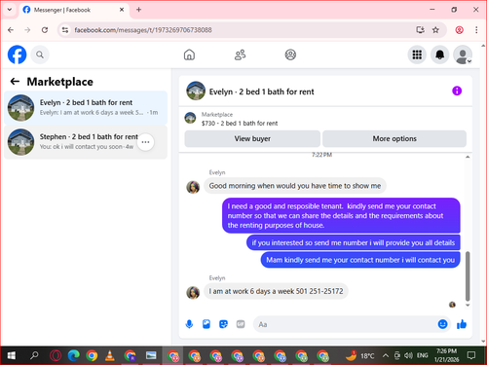Close the Messenger | Facebook tab
This screenshot has width=487, height=365.
click(122, 10)
